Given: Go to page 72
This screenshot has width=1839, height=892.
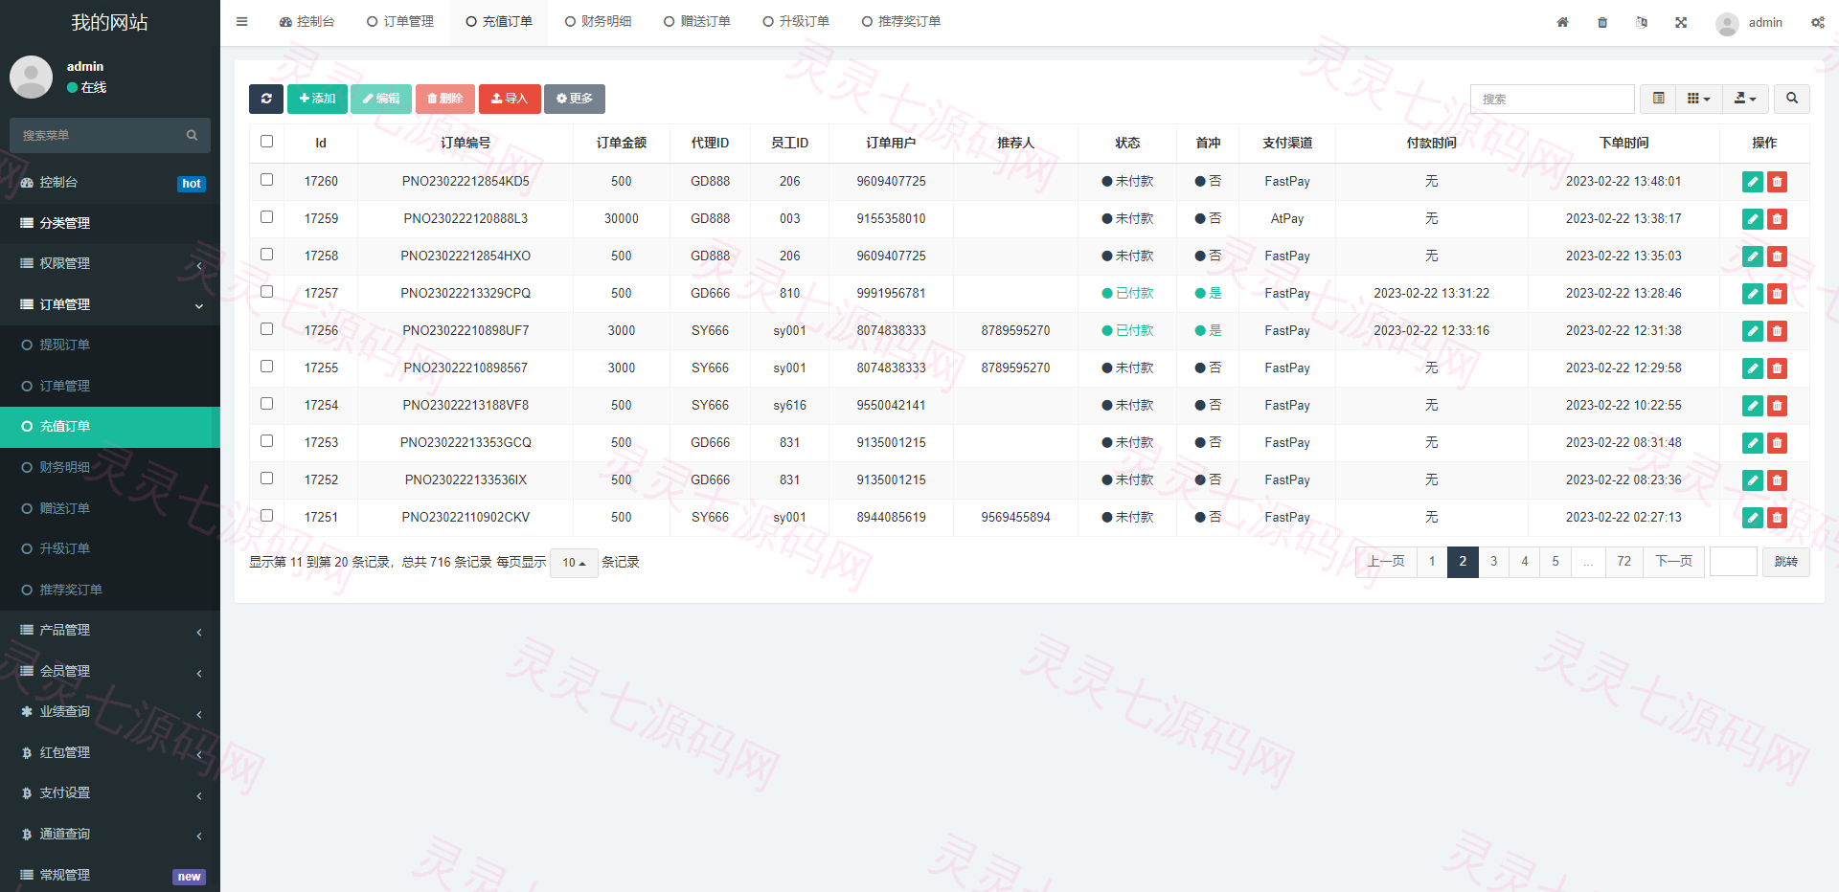Looking at the screenshot, I should point(1623,562).
